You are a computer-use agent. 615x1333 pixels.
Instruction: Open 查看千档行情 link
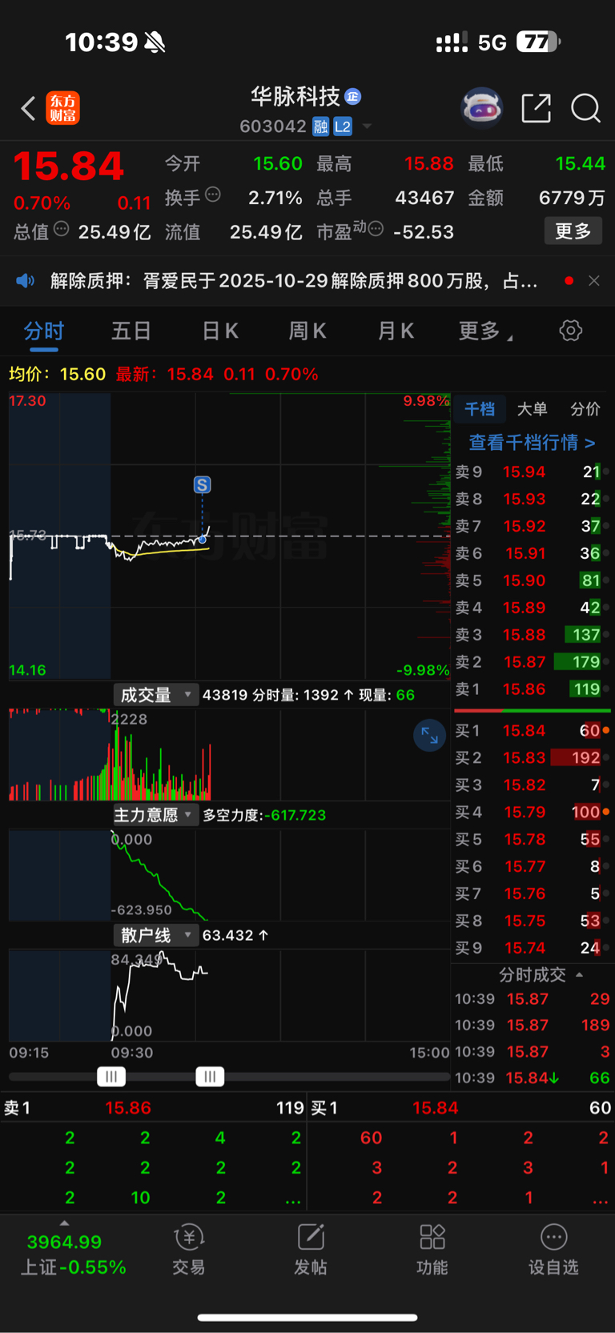click(532, 443)
